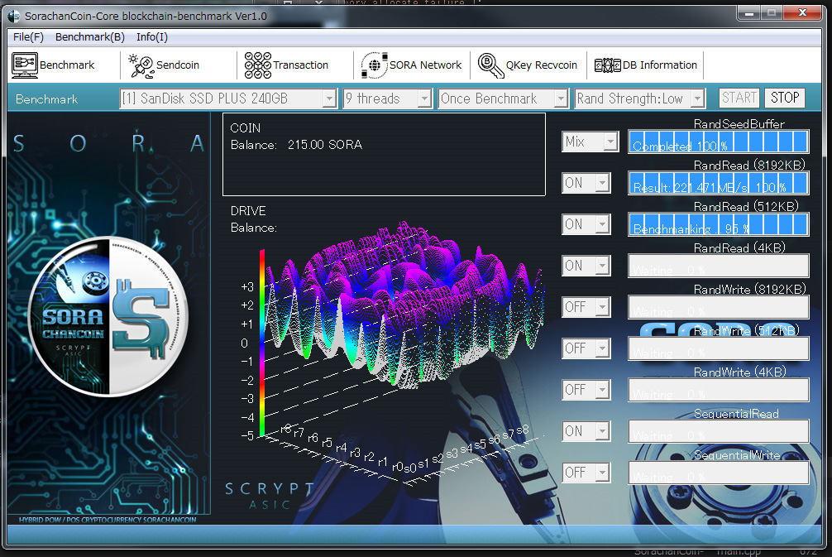832x557 pixels.
Task: Click the Transaction nodes icon
Action: (258, 65)
